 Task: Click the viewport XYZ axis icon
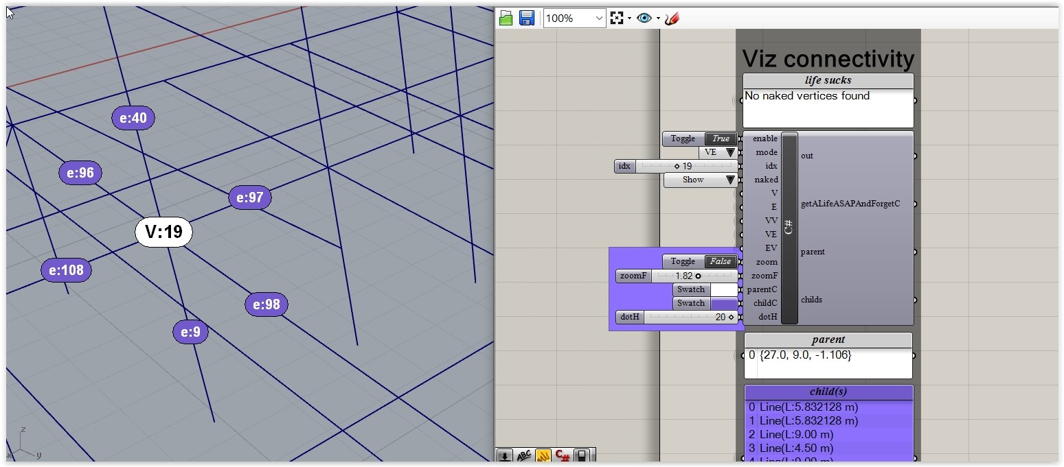24,444
